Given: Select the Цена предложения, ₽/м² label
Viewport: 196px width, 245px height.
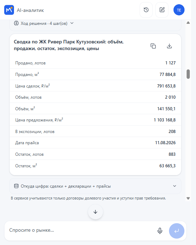Looking at the screenshot, I should [x=39, y=120].
